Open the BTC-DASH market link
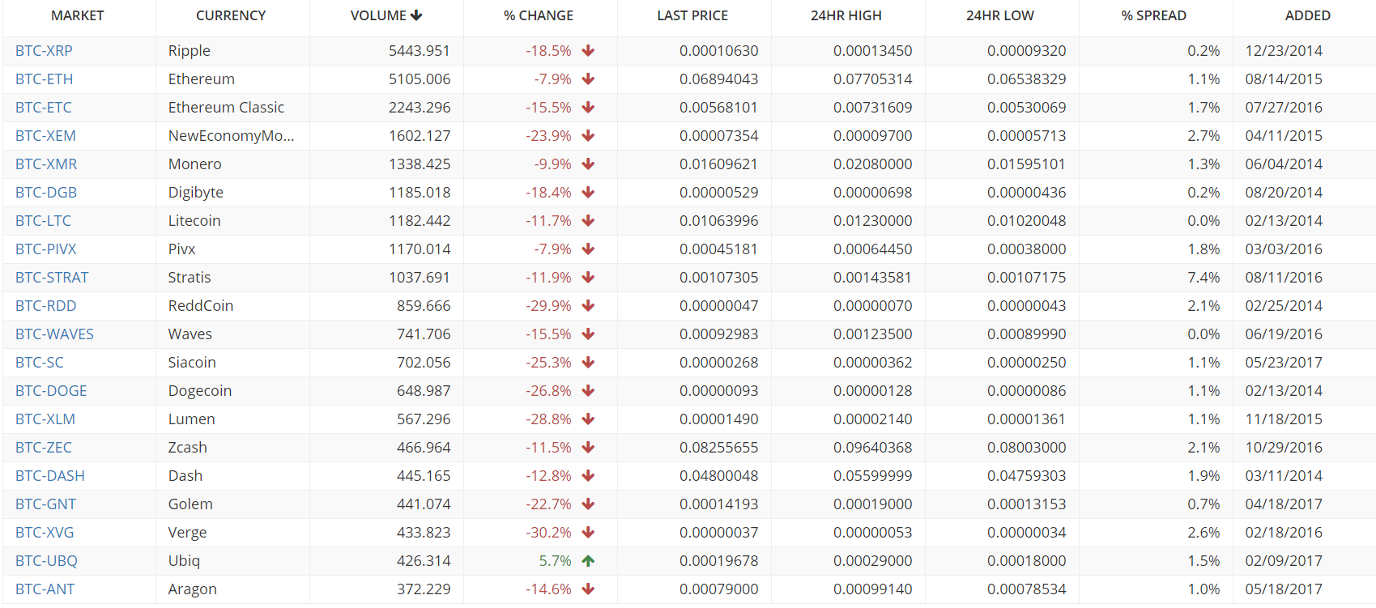Screen dimensions: 1376x608 coord(50,476)
